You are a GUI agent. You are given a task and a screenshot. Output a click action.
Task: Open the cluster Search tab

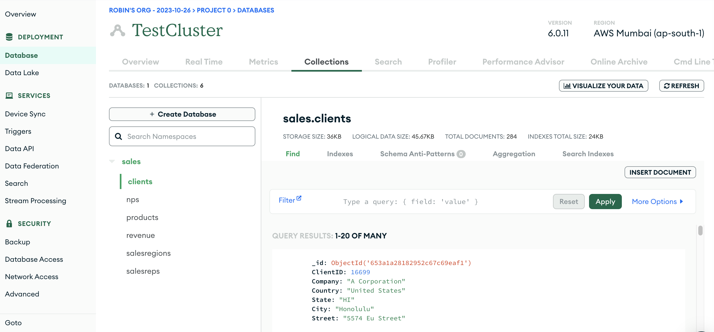388,62
